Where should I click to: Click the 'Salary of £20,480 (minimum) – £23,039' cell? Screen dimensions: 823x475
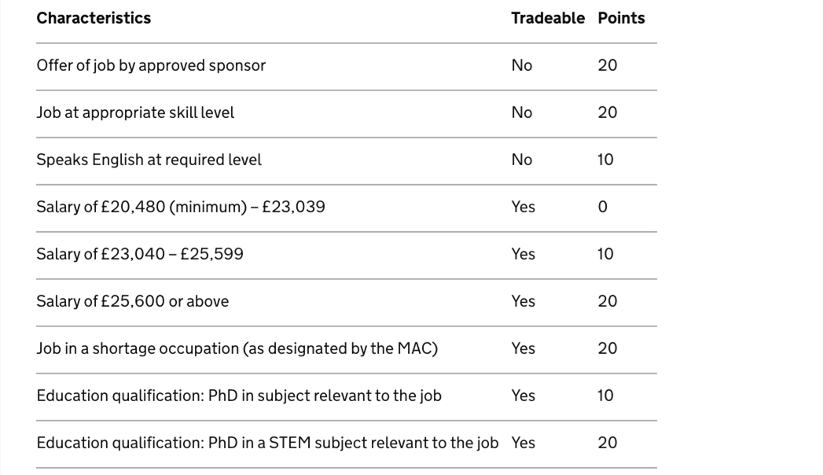(x=181, y=208)
